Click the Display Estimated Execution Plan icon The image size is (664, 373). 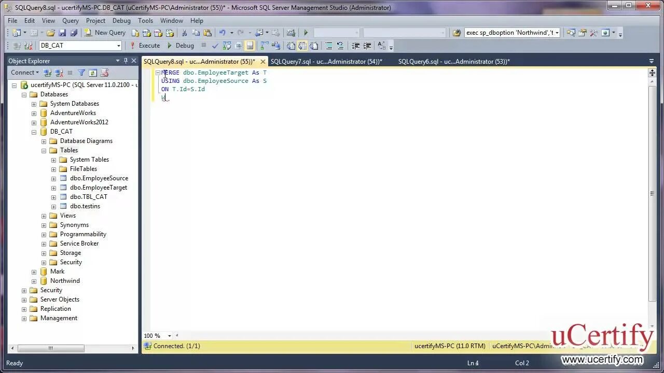(227, 46)
